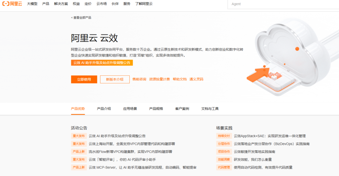Open 云效AppStack+SAE practice article

point(270,136)
